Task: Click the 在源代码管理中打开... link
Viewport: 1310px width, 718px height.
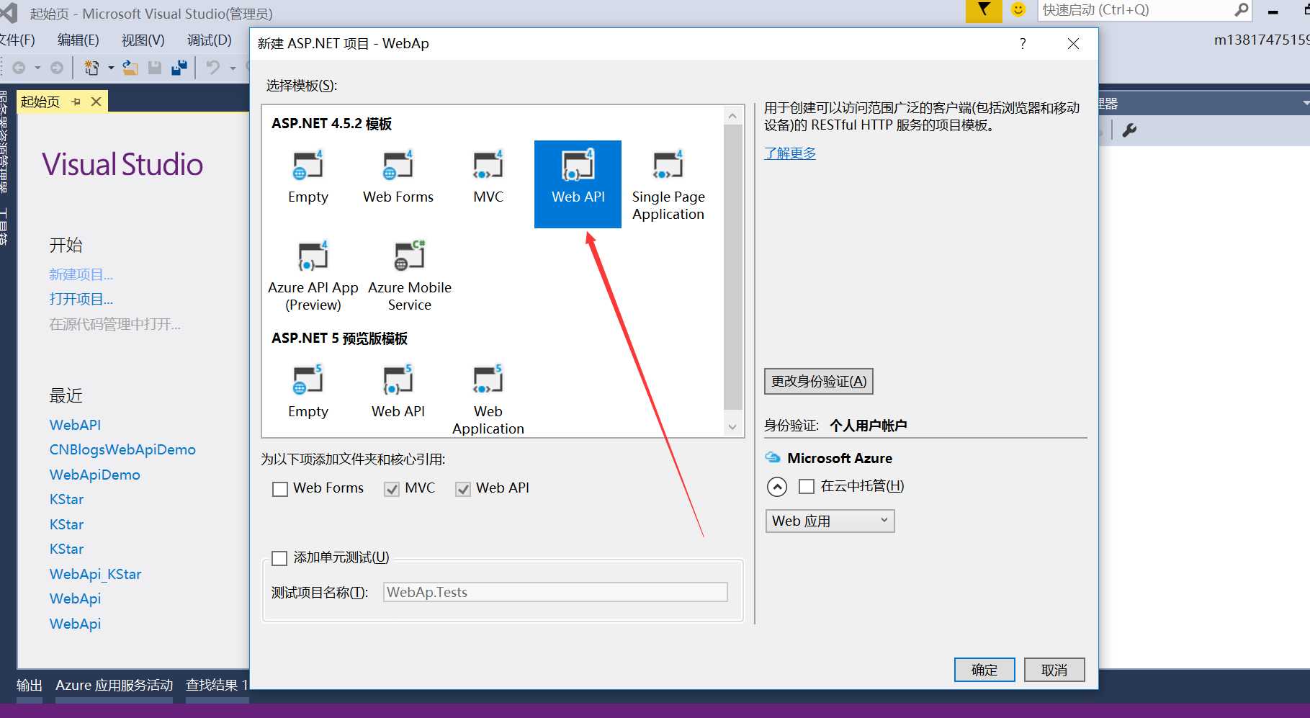Action: click(x=115, y=324)
